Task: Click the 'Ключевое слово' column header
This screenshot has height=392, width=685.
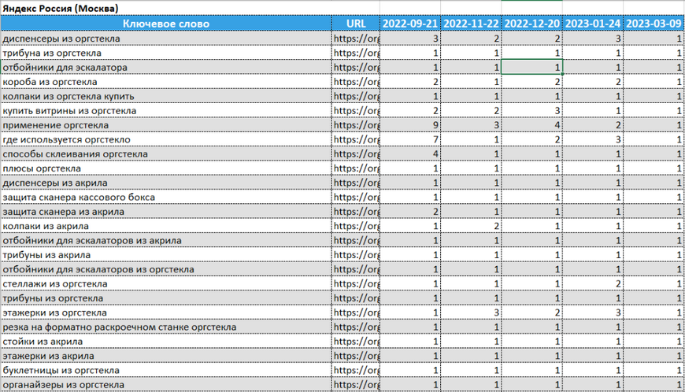Action: tap(165, 24)
